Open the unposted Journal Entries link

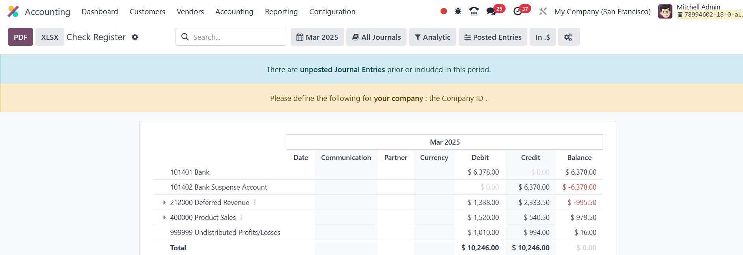point(342,70)
